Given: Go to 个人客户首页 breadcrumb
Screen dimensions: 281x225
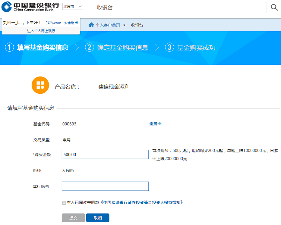Looking at the screenshot, I should point(108,25).
